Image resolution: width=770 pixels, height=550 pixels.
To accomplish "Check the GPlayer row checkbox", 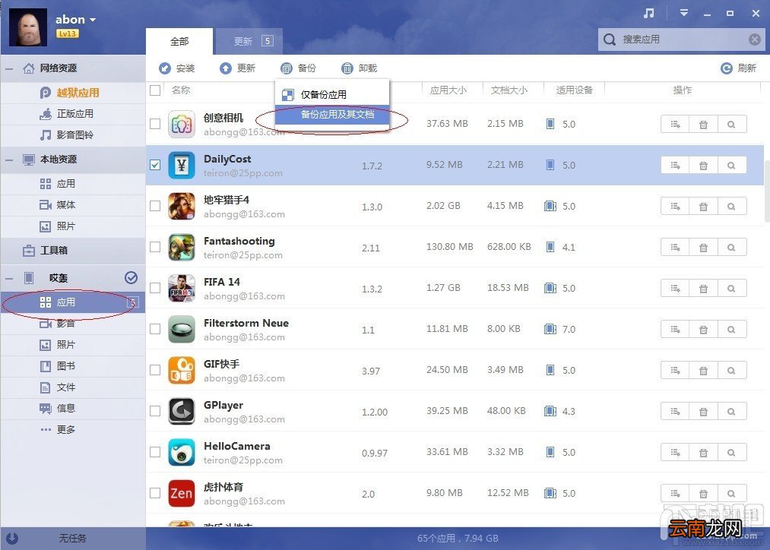I will (x=155, y=411).
